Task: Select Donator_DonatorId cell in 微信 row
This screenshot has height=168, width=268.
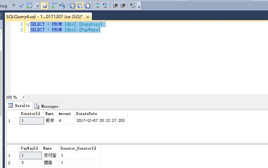Action: coord(80,162)
